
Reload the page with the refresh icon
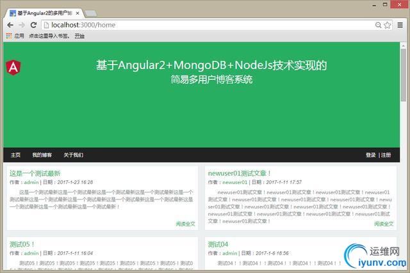[33, 25]
